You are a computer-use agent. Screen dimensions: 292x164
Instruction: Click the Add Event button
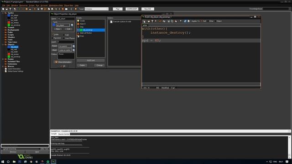tap(91, 61)
